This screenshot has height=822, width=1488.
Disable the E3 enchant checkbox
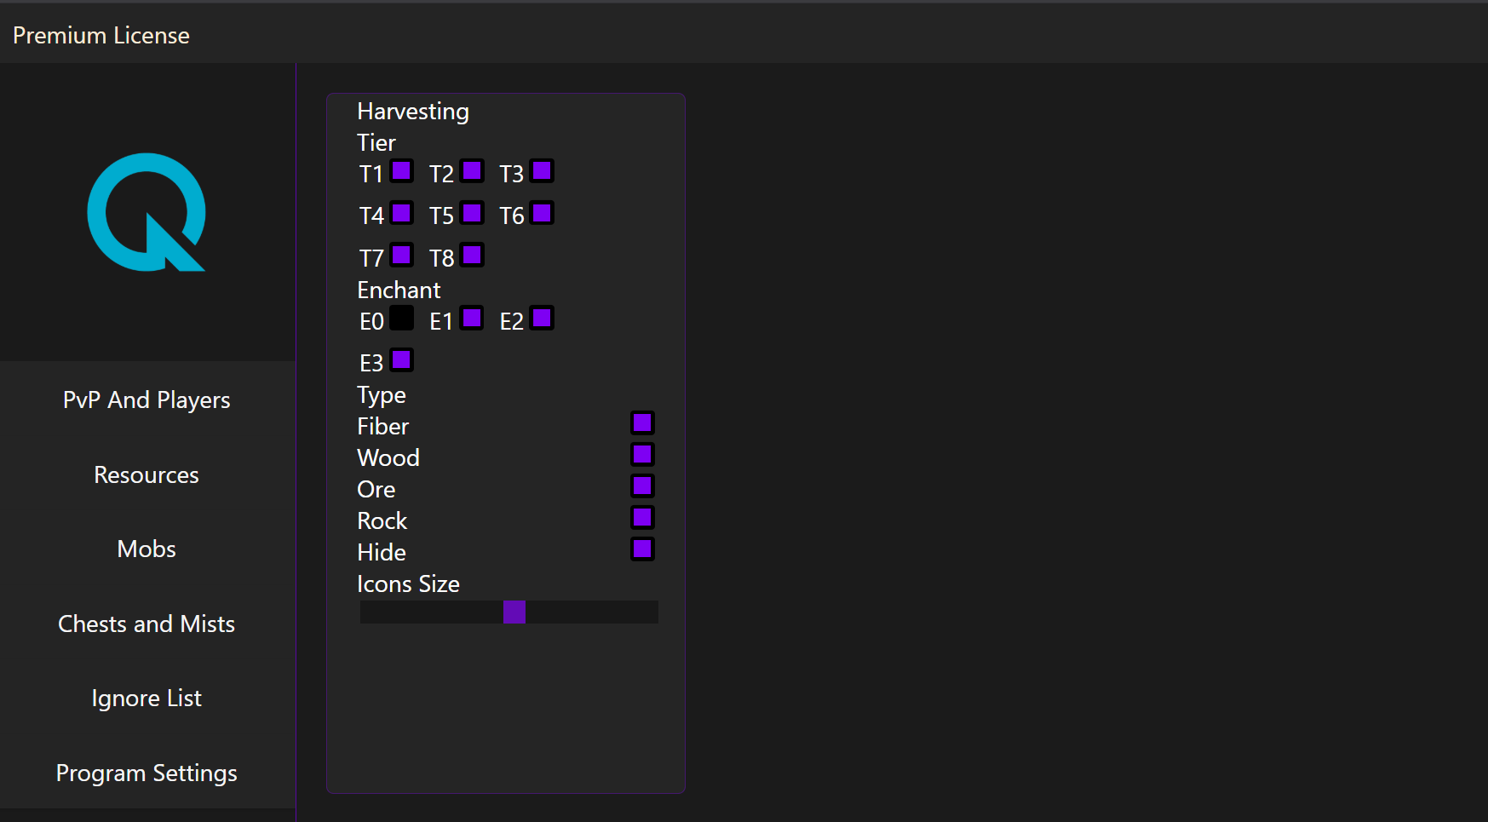pos(402,360)
